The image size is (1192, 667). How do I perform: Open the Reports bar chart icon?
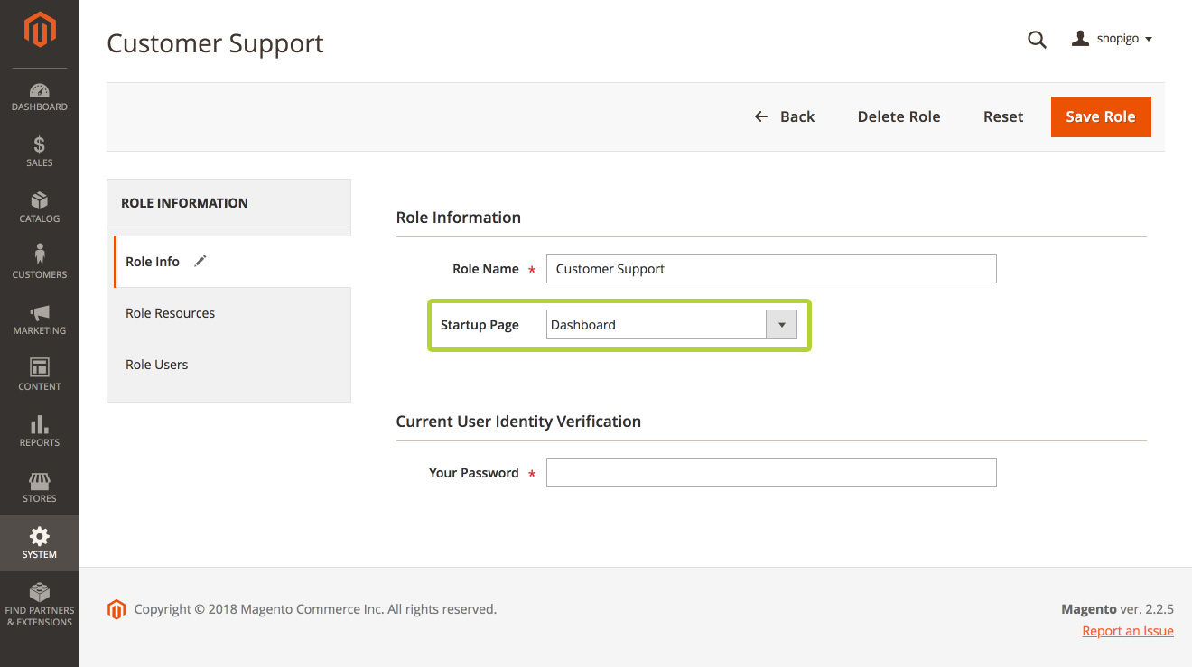point(40,424)
